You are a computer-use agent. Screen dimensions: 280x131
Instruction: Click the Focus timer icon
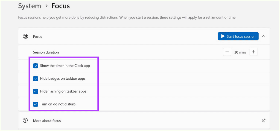[x=25, y=37]
